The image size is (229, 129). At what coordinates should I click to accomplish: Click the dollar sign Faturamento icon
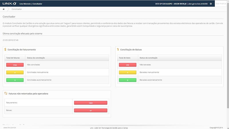5,49
